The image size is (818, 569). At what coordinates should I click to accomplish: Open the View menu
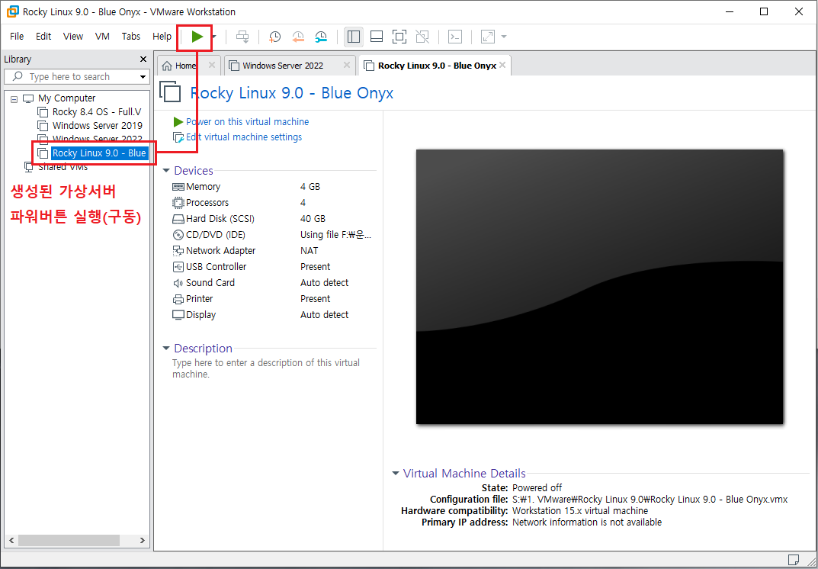pos(73,36)
